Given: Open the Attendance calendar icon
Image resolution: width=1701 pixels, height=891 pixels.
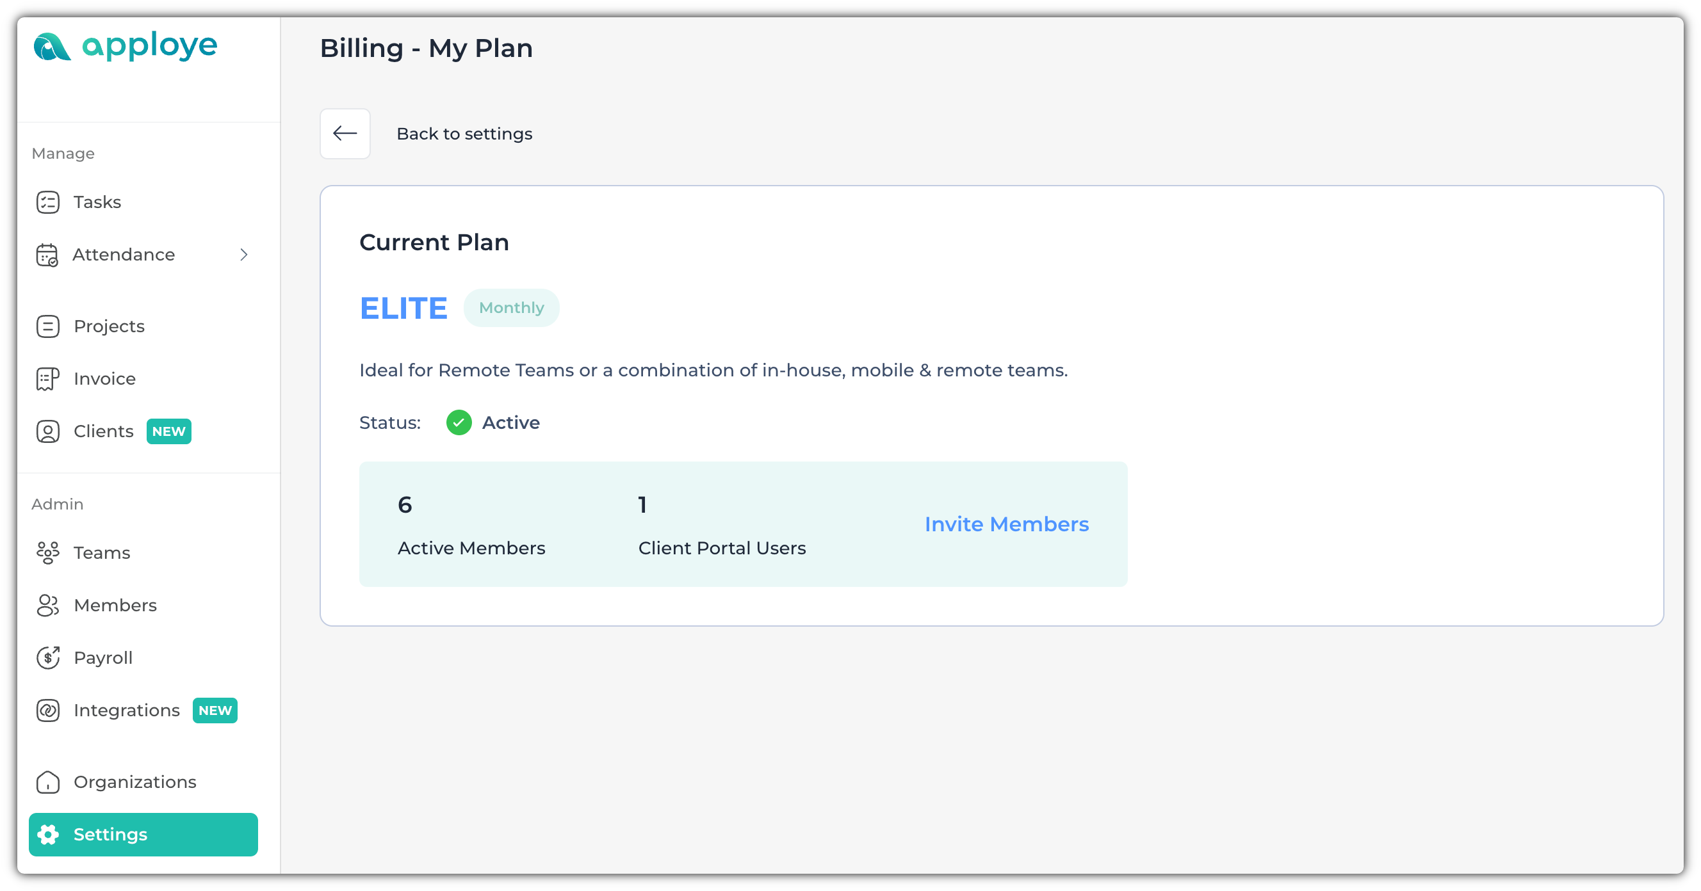Looking at the screenshot, I should (x=47, y=255).
